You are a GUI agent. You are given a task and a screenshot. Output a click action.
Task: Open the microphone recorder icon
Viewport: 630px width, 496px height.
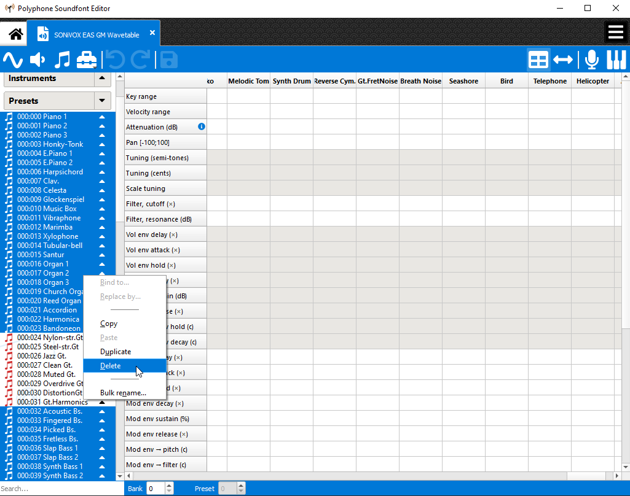coord(591,60)
